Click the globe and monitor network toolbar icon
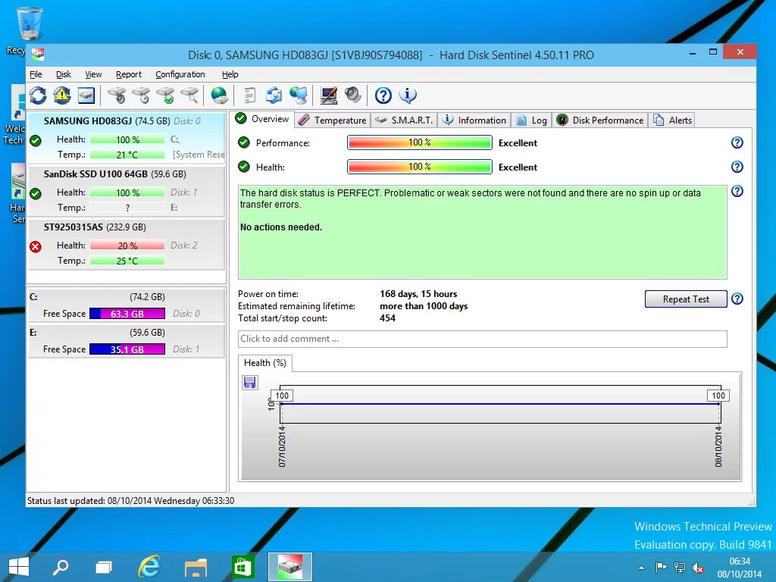776x582 pixels. [299, 95]
